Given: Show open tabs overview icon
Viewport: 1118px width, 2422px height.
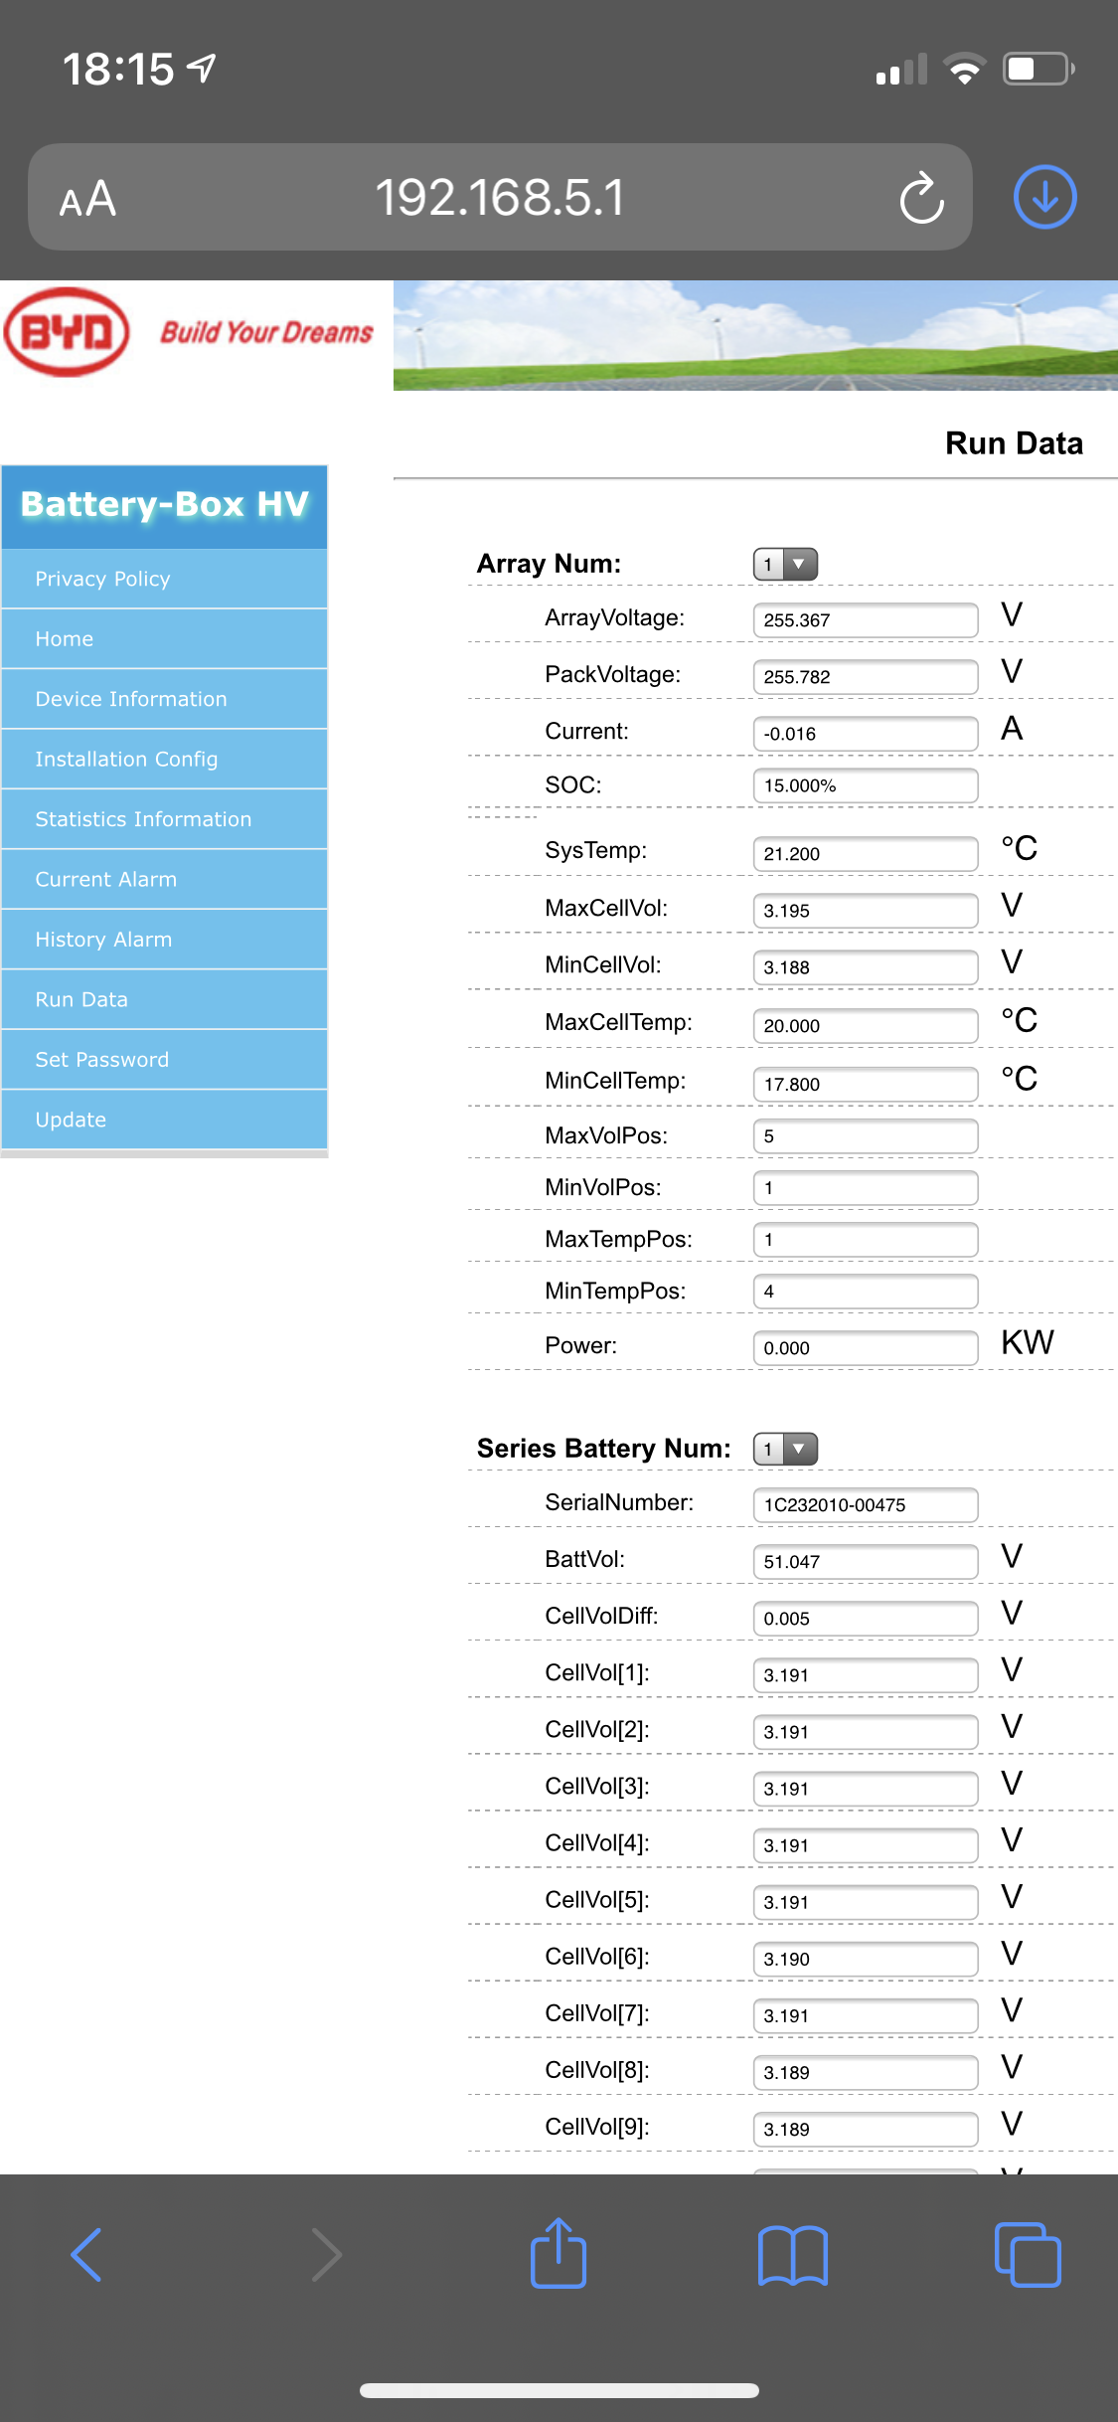Looking at the screenshot, I should 1028,2255.
